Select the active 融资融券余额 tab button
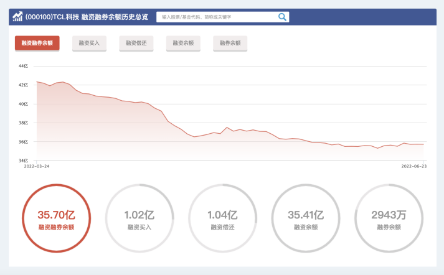This screenshot has height=275, width=444. (37, 43)
